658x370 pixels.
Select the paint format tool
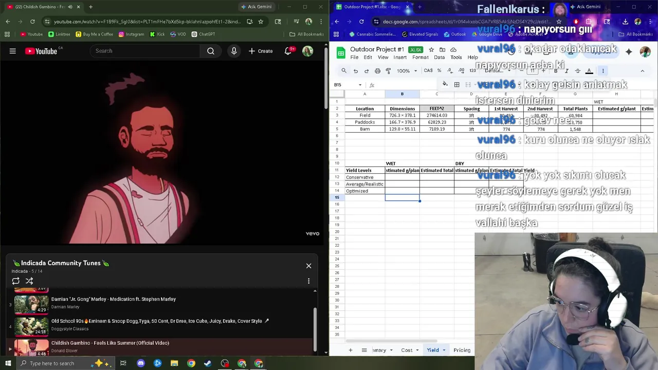[x=388, y=71]
